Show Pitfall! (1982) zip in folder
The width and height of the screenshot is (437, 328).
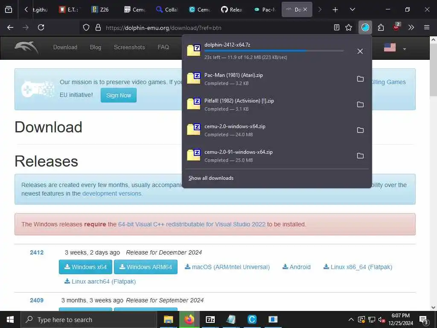point(360,105)
